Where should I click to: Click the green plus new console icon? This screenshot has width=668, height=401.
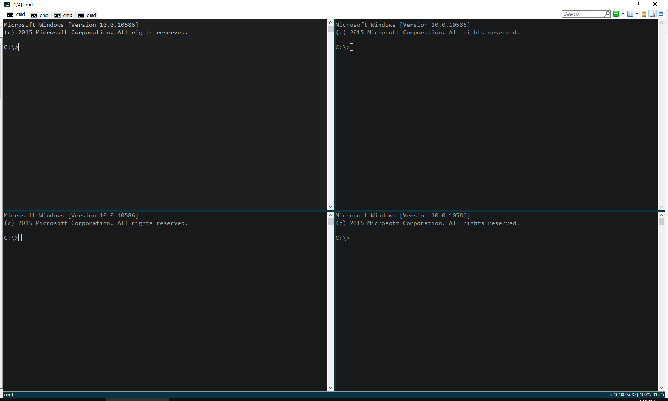(616, 14)
